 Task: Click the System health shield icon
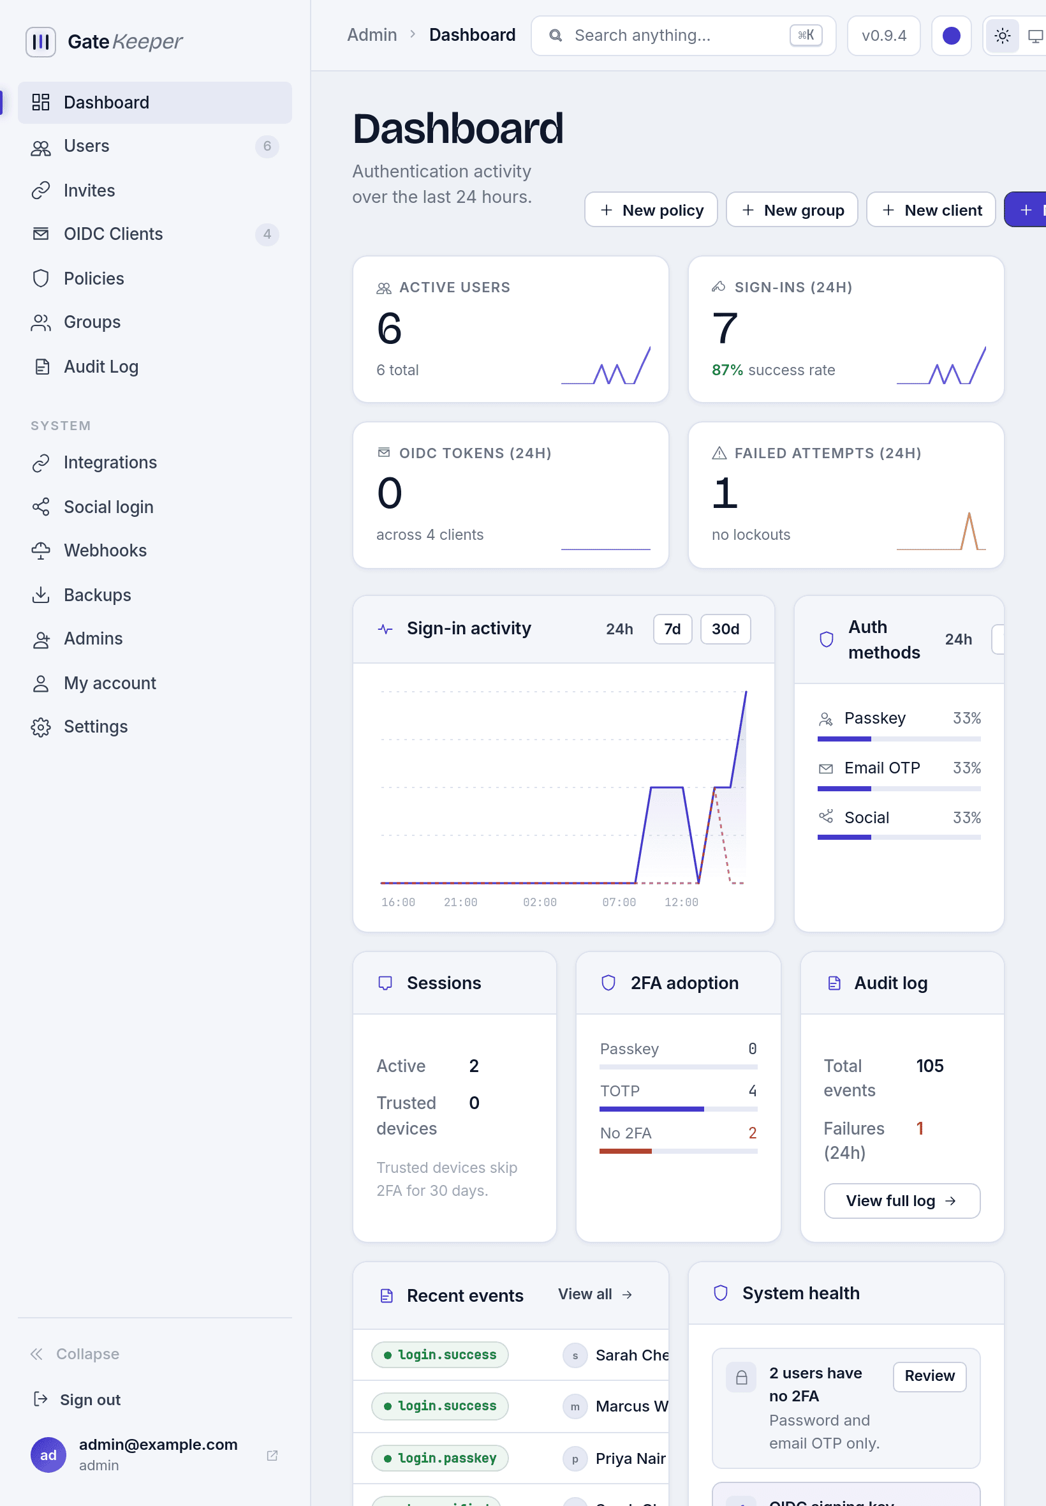click(x=721, y=1294)
